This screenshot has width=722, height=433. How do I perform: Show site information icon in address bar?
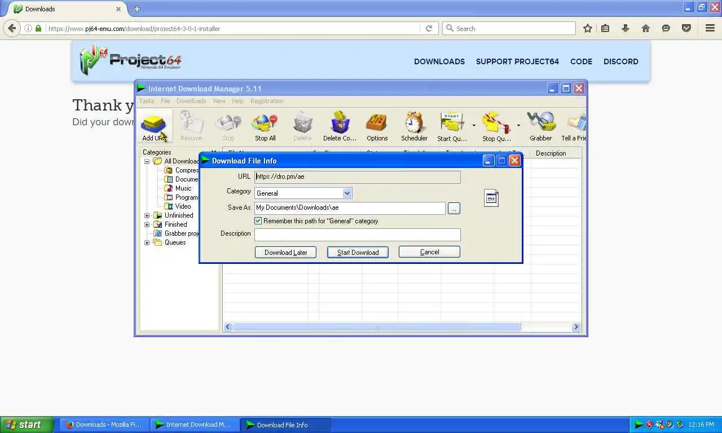coord(28,28)
